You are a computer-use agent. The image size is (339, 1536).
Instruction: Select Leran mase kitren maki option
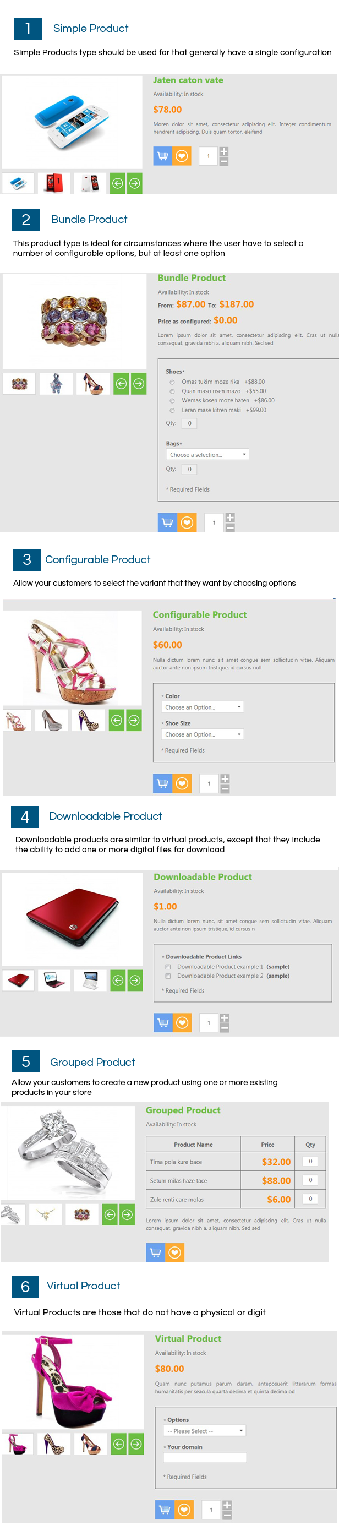click(172, 411)
